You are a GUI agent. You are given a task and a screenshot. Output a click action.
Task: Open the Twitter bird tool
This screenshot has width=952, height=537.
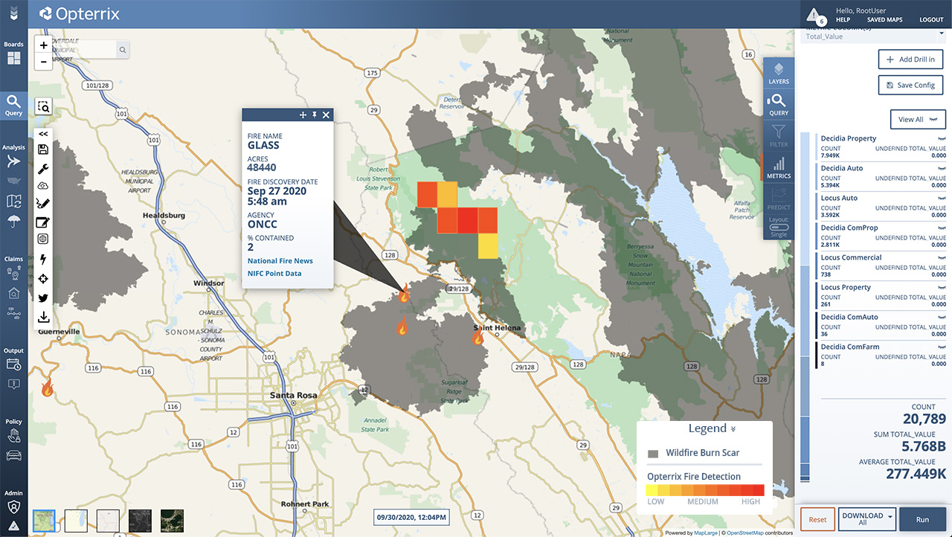(43, 298)
